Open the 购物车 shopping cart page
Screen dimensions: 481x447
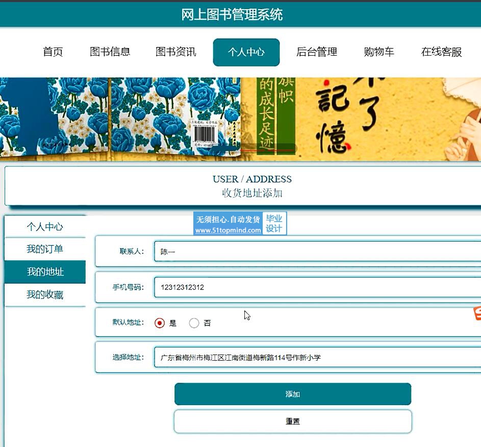[x=379, y=52]
